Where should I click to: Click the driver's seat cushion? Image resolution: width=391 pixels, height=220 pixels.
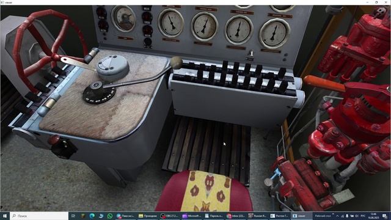click(205, 191)
